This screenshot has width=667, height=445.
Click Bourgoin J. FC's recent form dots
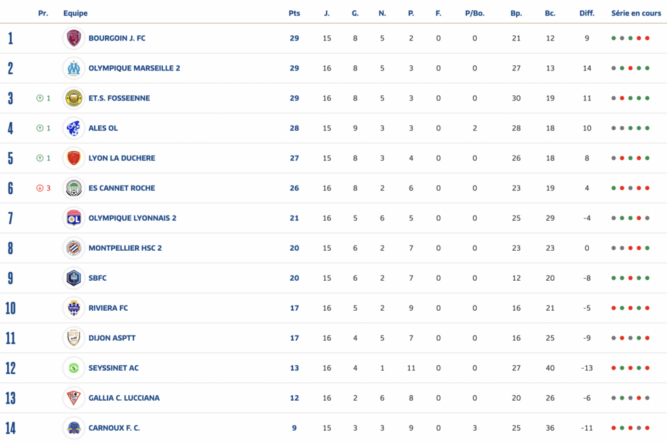click(x=631, y=38)
